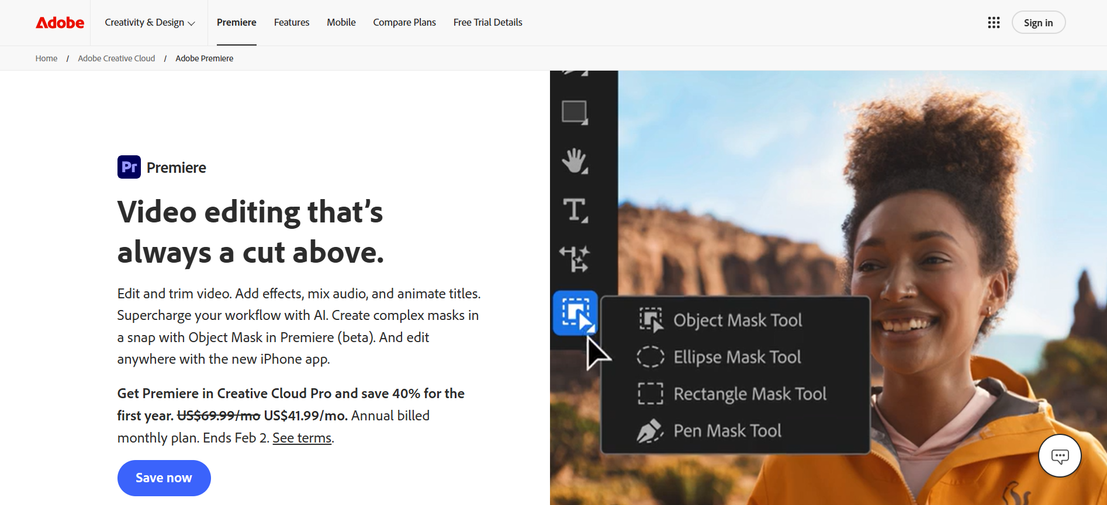Select the generative extend tool icon
Image resolution: width=1107 pixels, height=505 pixels.
coord(575,259)
